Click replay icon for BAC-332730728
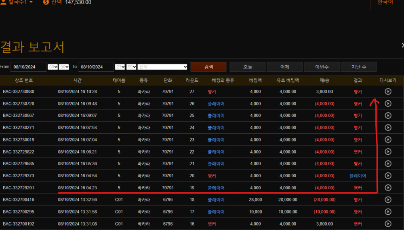Screen dimensions: 404x230 click(388, 104)
